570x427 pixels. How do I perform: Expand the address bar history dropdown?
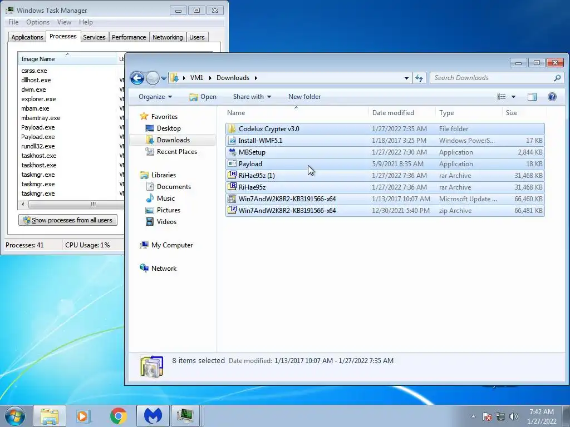point(406,78)
